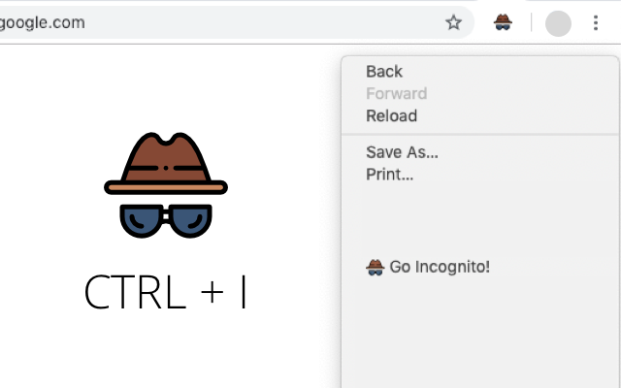
Task: Click the Go Incognito extension toolbar icon
Action: (503, 22)
